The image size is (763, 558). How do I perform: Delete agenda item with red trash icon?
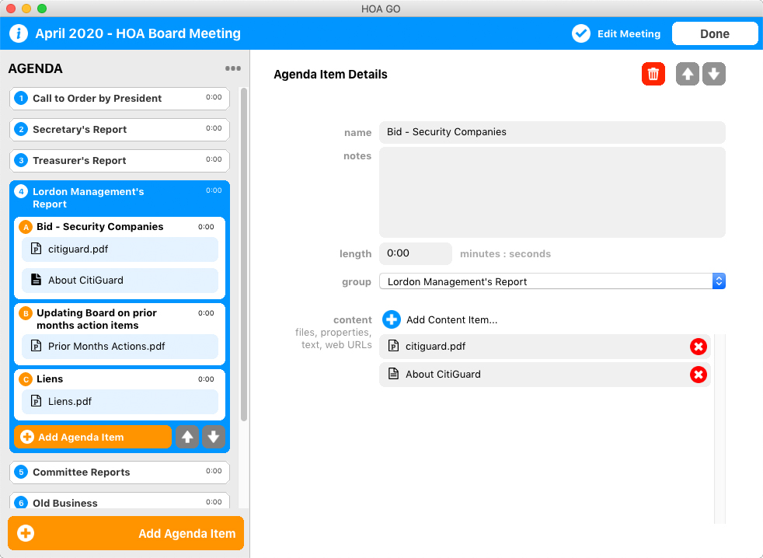coord(653,75)
